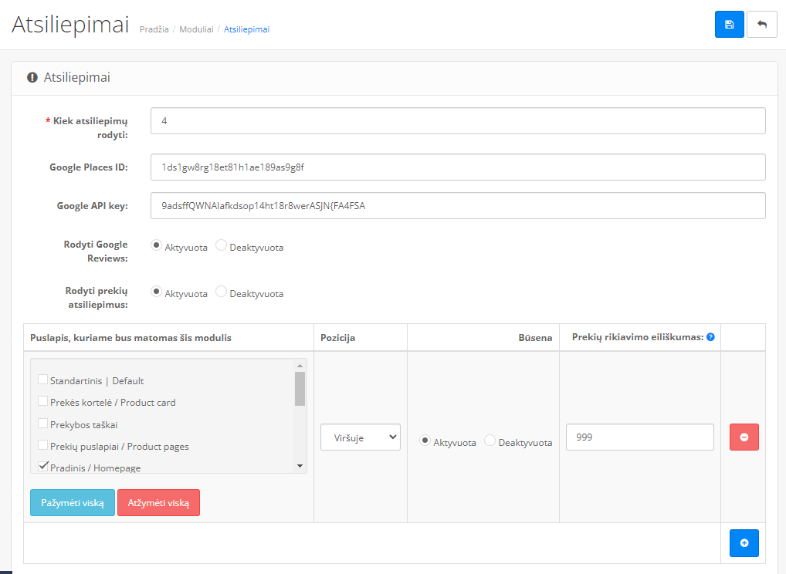The image size is (786, 574).
Task: Click the help icon beside Prekių rikiavimo eiliškumas
Action: coord(710,337)
